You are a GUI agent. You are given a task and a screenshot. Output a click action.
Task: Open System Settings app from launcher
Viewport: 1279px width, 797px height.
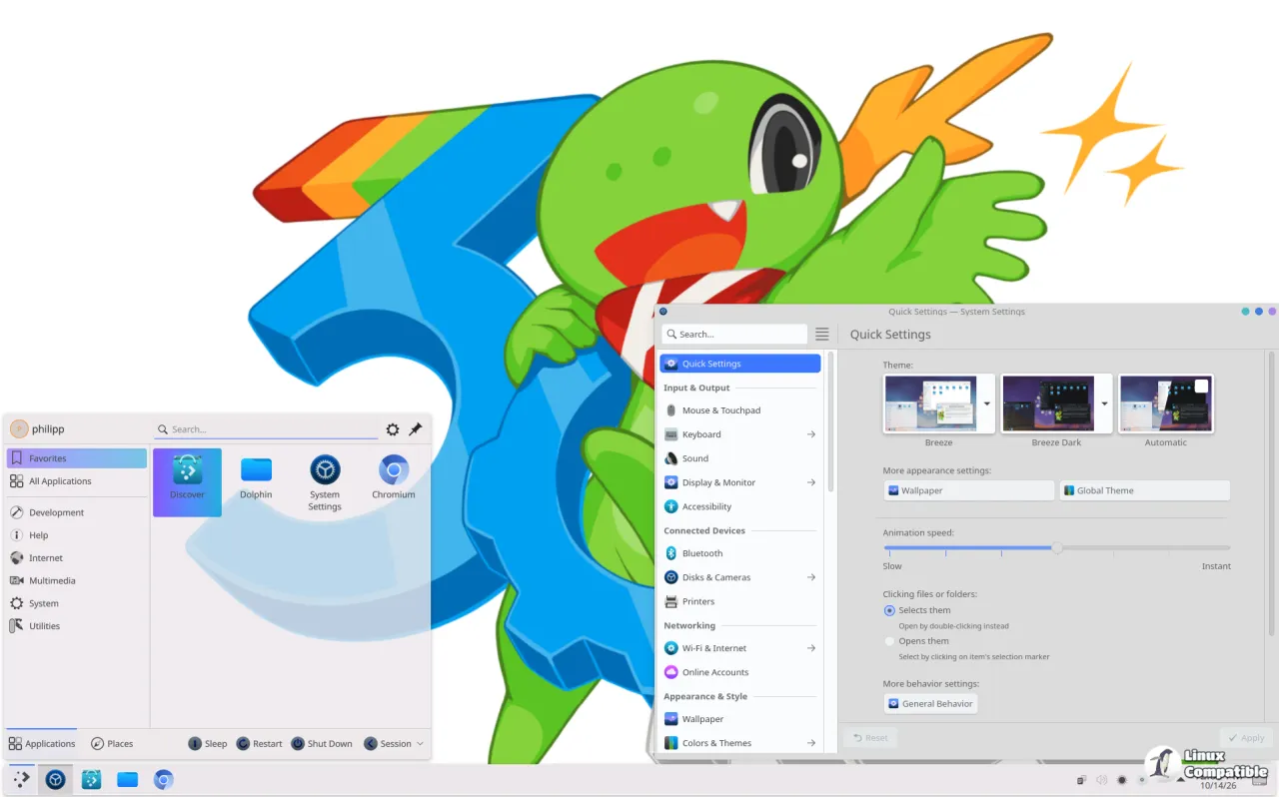point(325,483)
